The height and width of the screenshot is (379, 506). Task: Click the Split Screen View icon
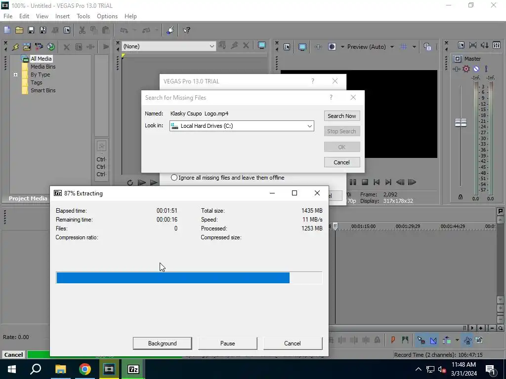click(x=332, y=47)
